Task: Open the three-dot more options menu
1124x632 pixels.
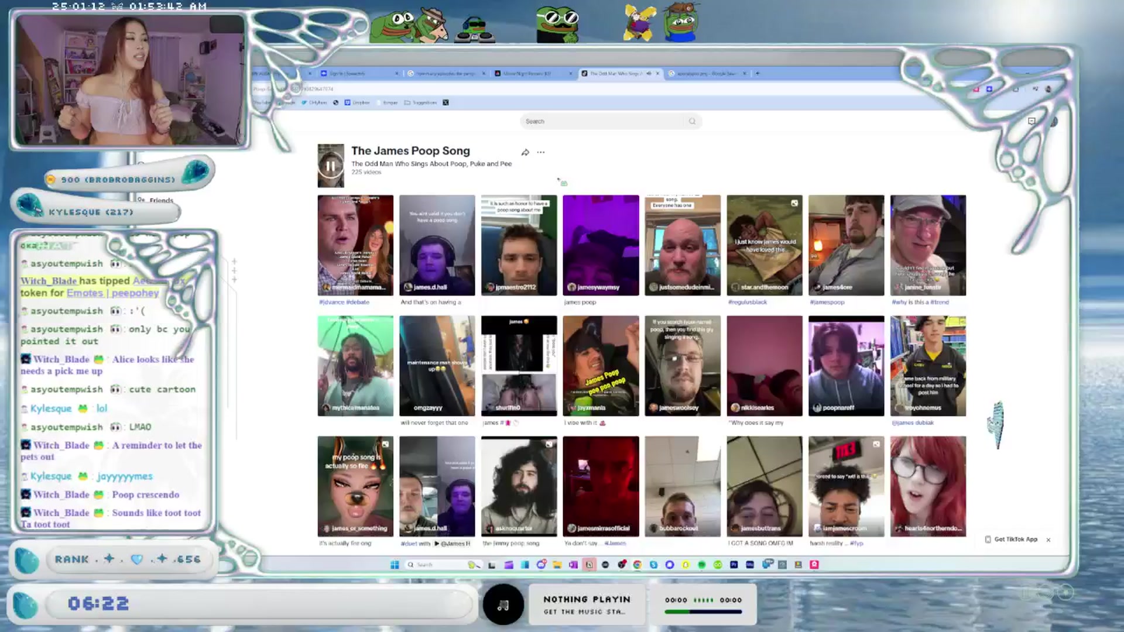Action: pyautogui.click(x=541, y=152)
